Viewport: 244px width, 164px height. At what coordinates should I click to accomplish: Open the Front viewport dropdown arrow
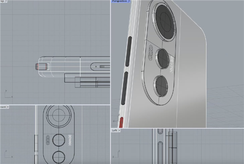click(x=8, y=107)
